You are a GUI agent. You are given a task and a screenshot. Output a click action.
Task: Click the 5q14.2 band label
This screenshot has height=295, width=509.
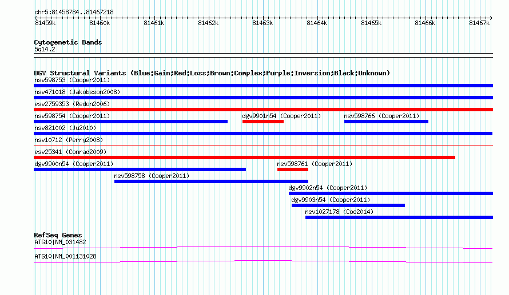click(x=45, y=49)
